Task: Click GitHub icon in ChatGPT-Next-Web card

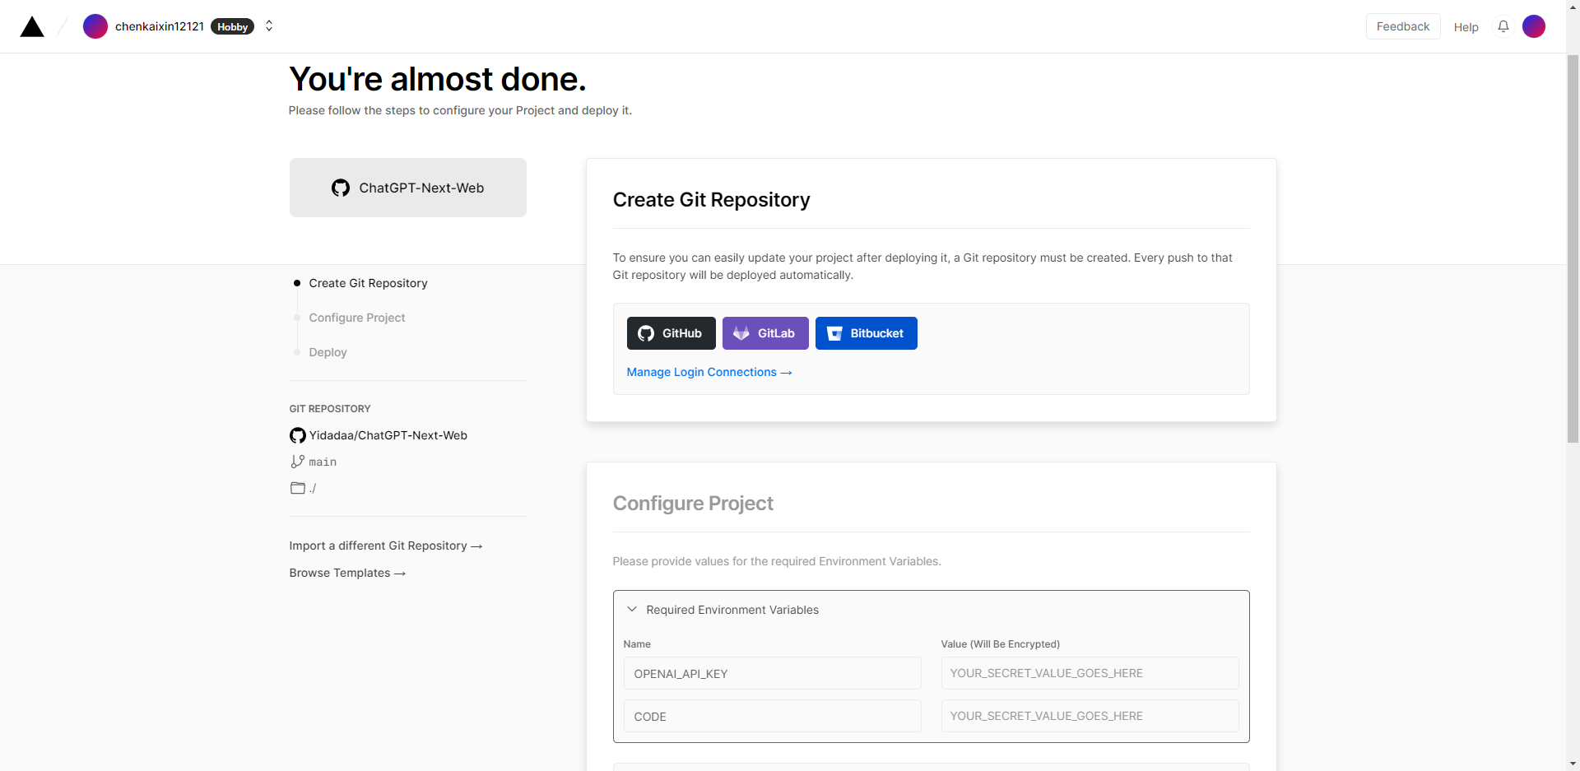Action: pos(341,188)
